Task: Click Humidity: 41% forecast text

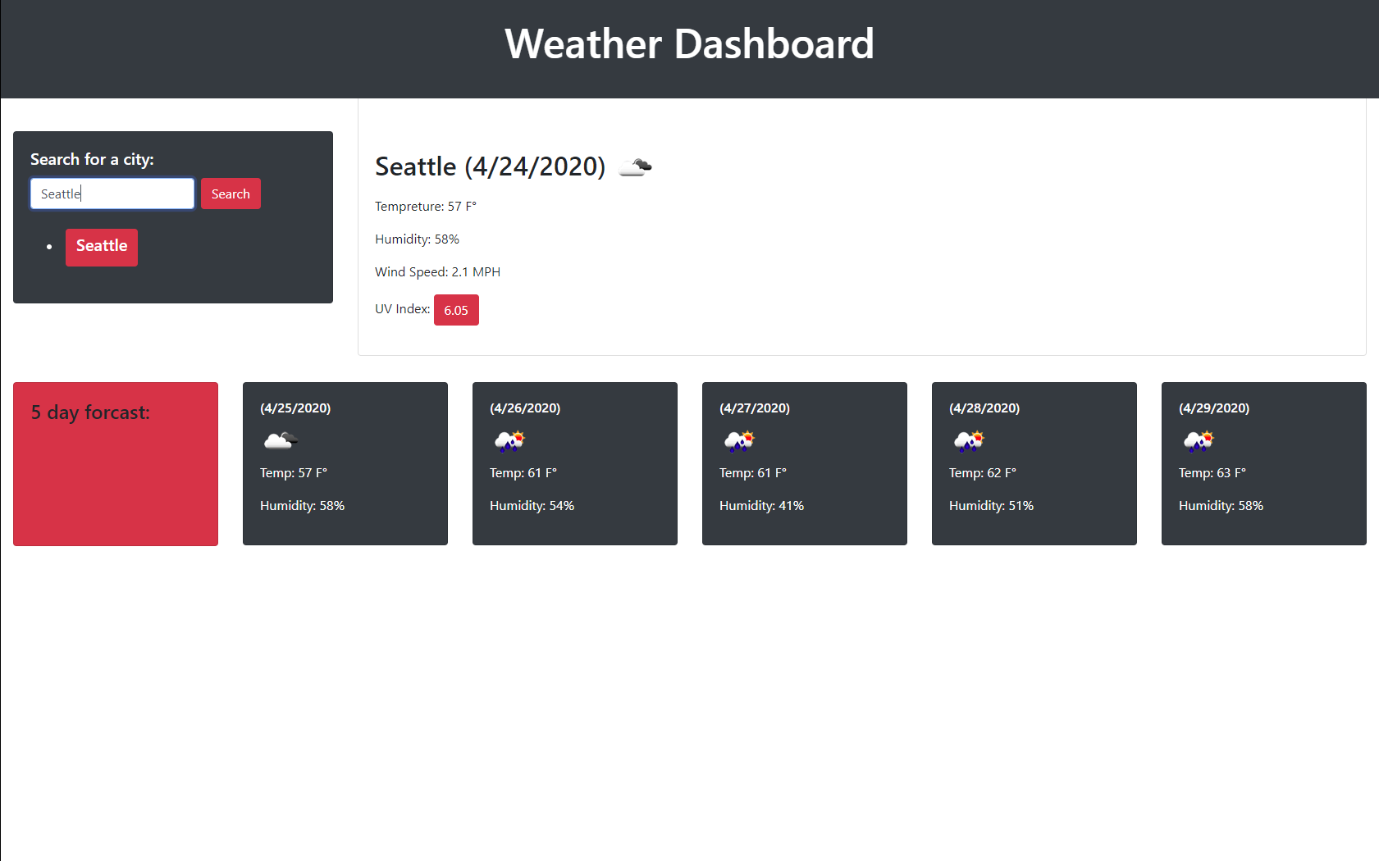Action: (761, 506)
